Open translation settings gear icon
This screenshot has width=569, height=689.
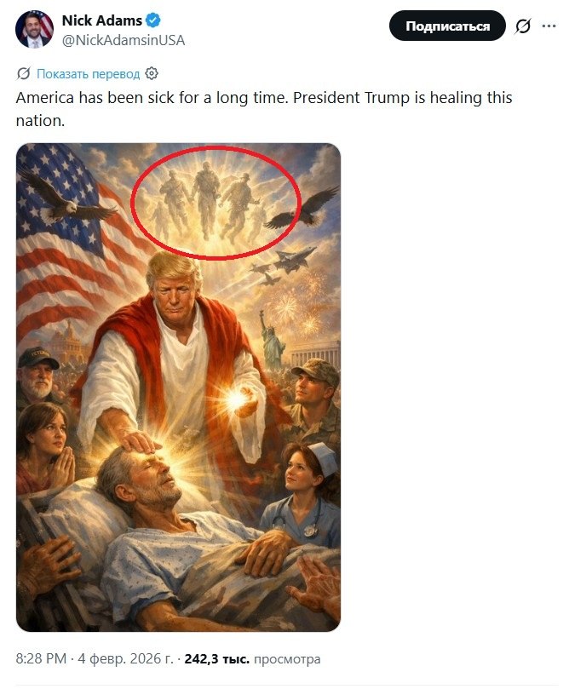coord(152,73)
